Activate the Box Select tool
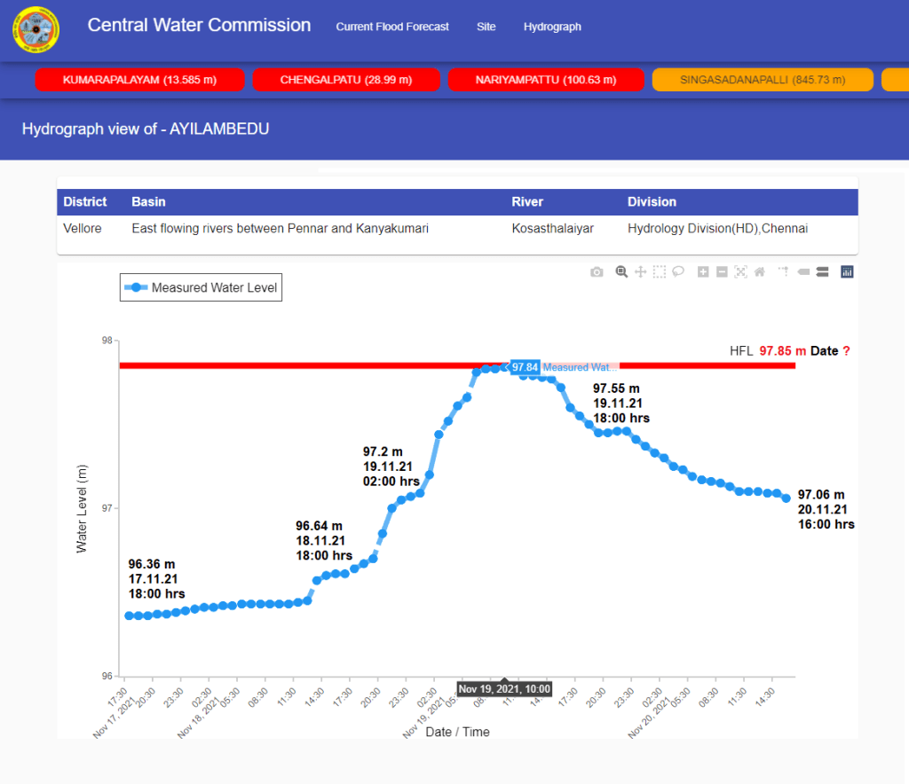This screenshot has width=909, height=784. click(x=660, y=272)
